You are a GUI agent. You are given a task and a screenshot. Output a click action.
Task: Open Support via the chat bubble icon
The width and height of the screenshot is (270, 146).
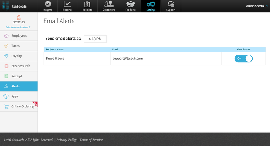171,4
